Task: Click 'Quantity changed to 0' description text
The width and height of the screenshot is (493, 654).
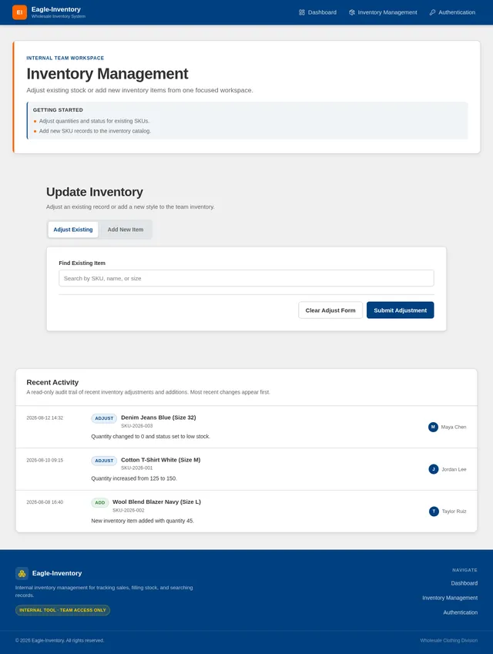Action: pos(150,436)
